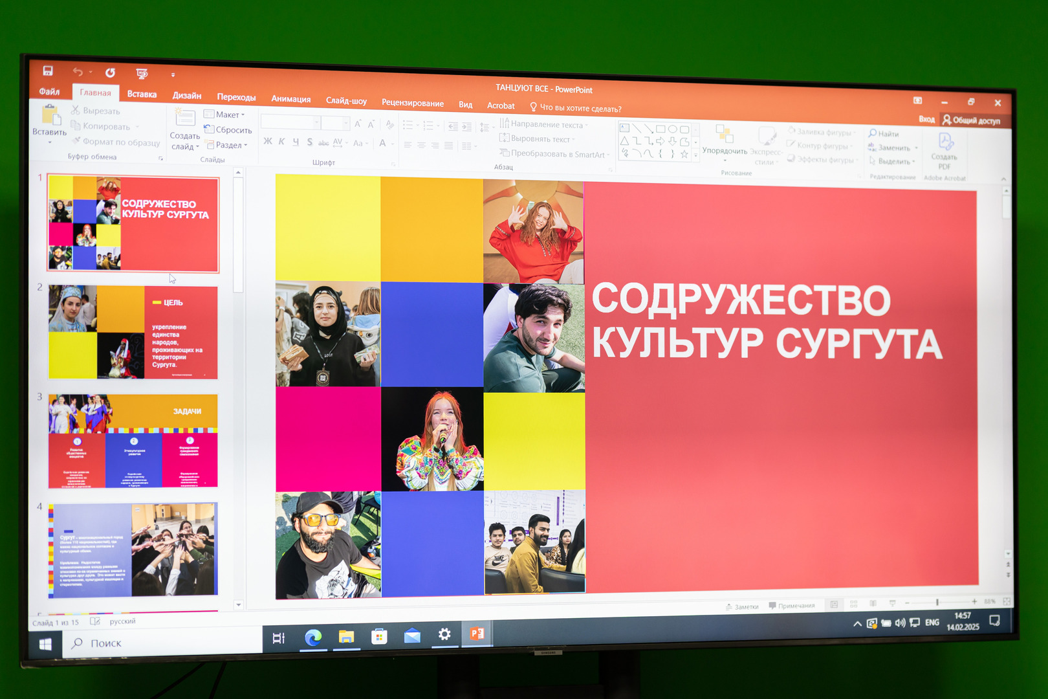Open the Рецензирование tab
This screenshot has width=1048, height=699.
click(413, 103)
